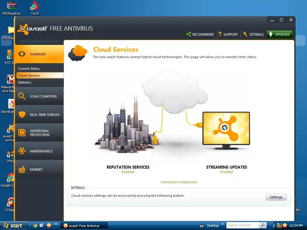Click the Recommend link text
Viewport: 307px width, 230px height.
[x=203, y=34]
